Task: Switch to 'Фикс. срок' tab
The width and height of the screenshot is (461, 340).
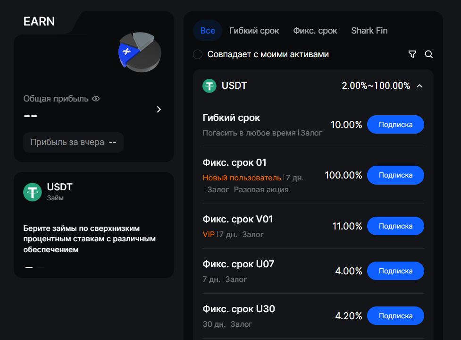Action: pos(315,31)
